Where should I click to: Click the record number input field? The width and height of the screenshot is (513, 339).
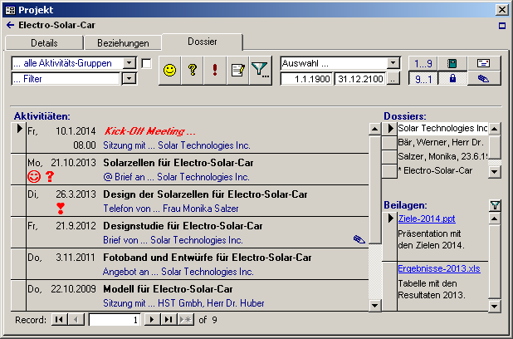[115, 320]
